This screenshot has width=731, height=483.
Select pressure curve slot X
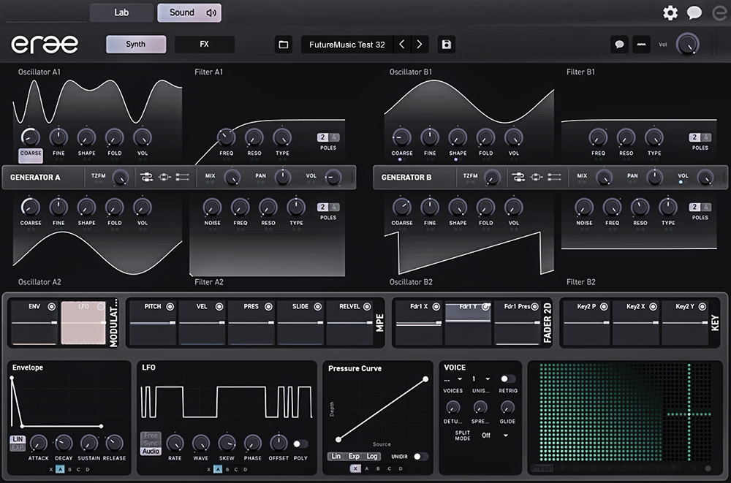pos(355,468)
